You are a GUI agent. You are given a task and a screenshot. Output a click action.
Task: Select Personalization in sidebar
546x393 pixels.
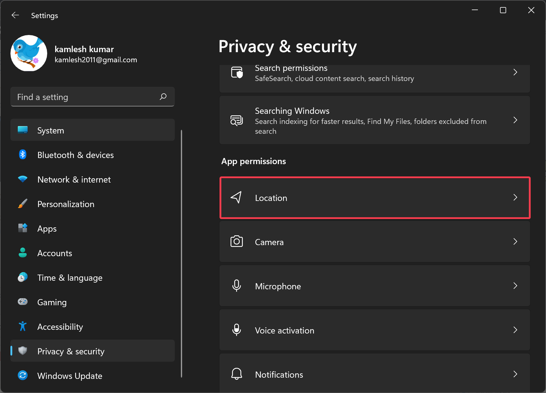[x=93, y=204]
